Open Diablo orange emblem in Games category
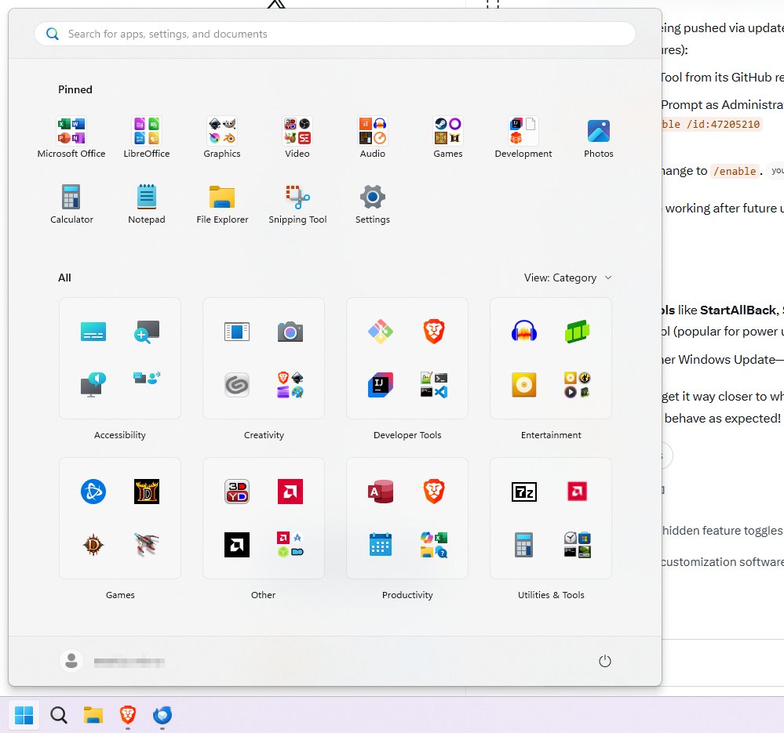This screenshot has height=733, width=784. [93, 545]
